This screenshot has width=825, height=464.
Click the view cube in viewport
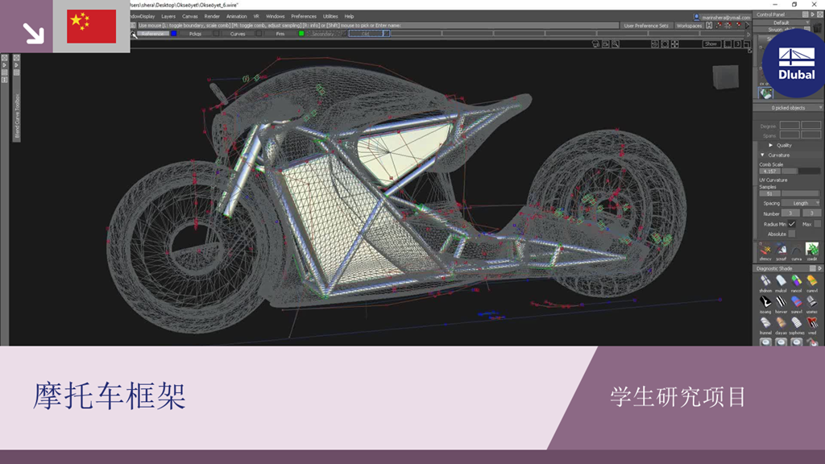coord(725,77)
